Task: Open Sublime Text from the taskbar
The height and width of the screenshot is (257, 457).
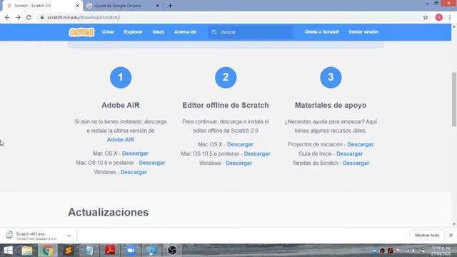Action: 69,251
